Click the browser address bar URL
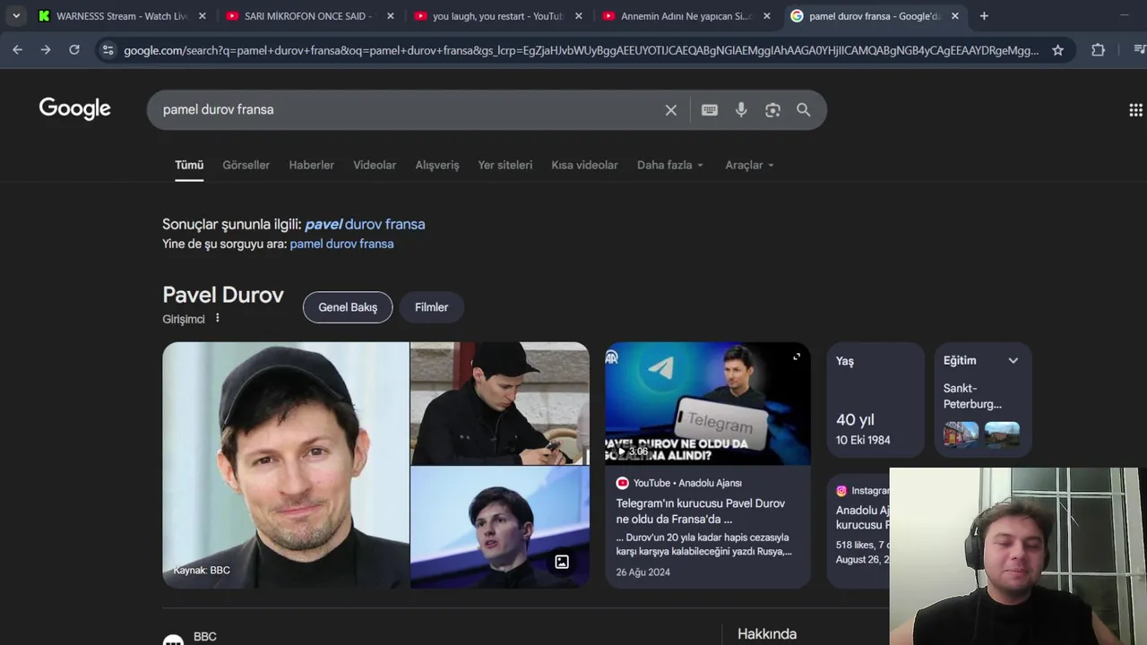1147x645 pixels. coord(581,50)
